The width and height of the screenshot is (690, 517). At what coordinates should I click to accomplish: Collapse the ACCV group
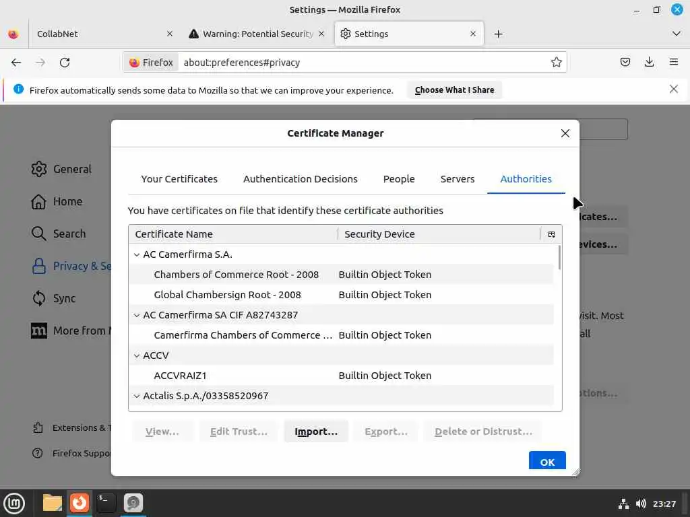coord(137,355)
